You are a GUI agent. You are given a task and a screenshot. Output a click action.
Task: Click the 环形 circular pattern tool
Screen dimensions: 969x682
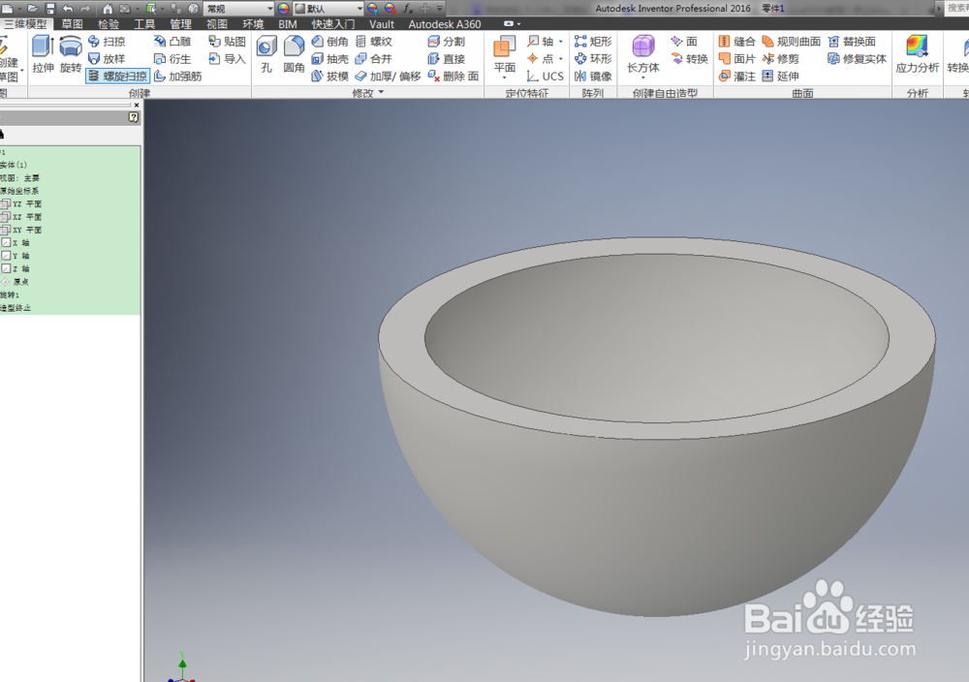pos(593,59)
